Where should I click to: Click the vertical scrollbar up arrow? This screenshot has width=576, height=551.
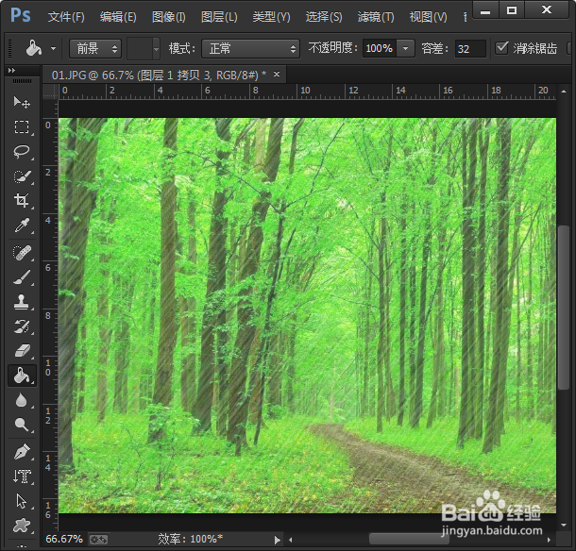pyautogui.click(x=564, y=91)
